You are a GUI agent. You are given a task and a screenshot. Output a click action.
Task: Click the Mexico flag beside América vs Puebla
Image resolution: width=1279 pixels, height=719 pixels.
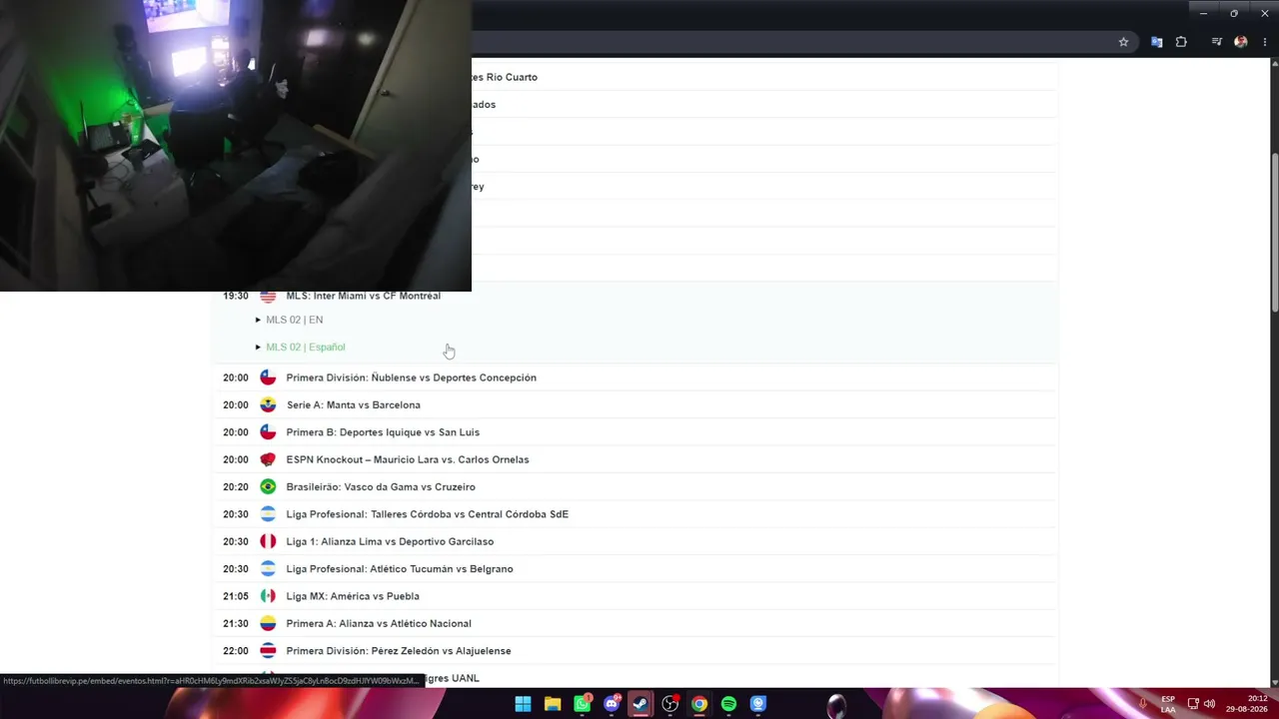pos(268,596)
